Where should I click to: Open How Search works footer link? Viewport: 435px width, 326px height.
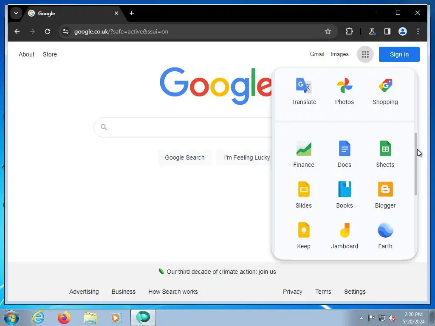(173, 292)
